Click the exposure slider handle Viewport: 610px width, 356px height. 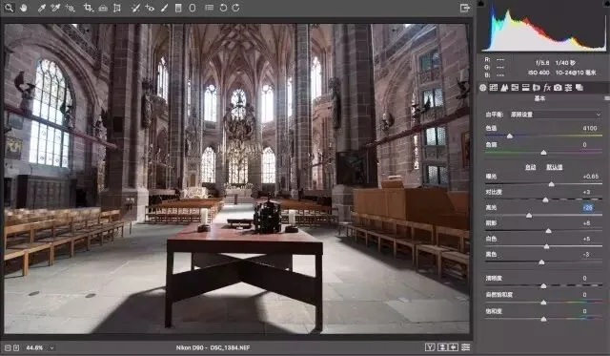(551, 184)
